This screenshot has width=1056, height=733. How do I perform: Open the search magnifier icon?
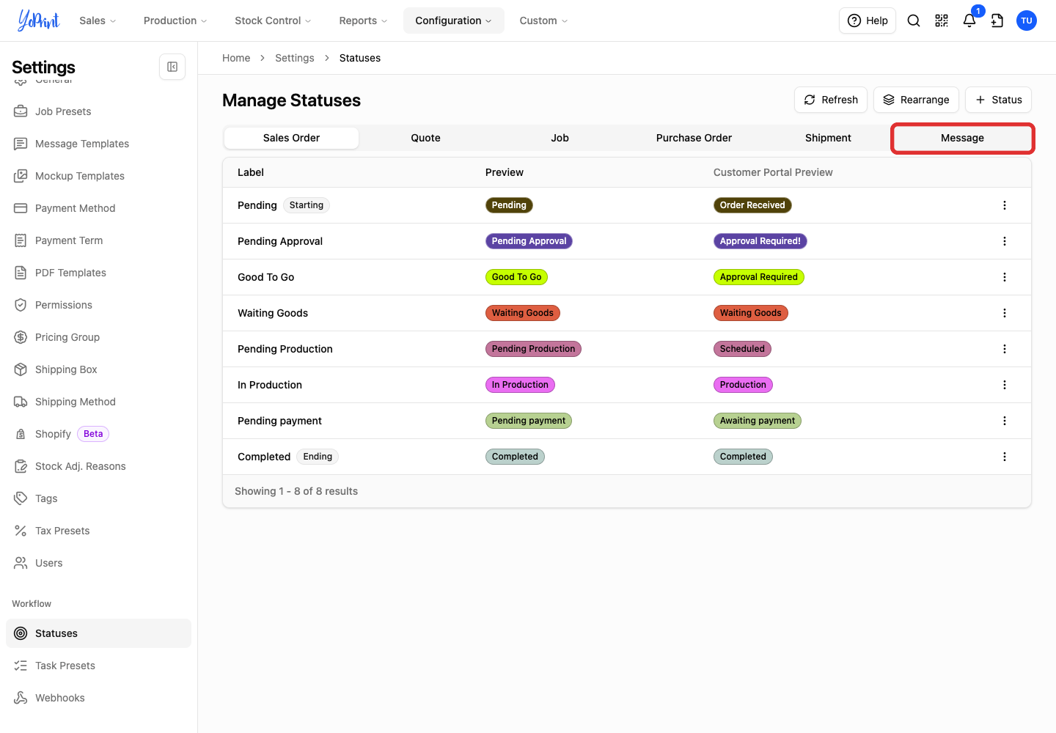tap(914, 21)
